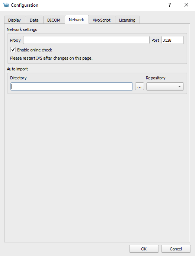Go to the DICOM tab
The image size is (195, 256).
[54, 20]
